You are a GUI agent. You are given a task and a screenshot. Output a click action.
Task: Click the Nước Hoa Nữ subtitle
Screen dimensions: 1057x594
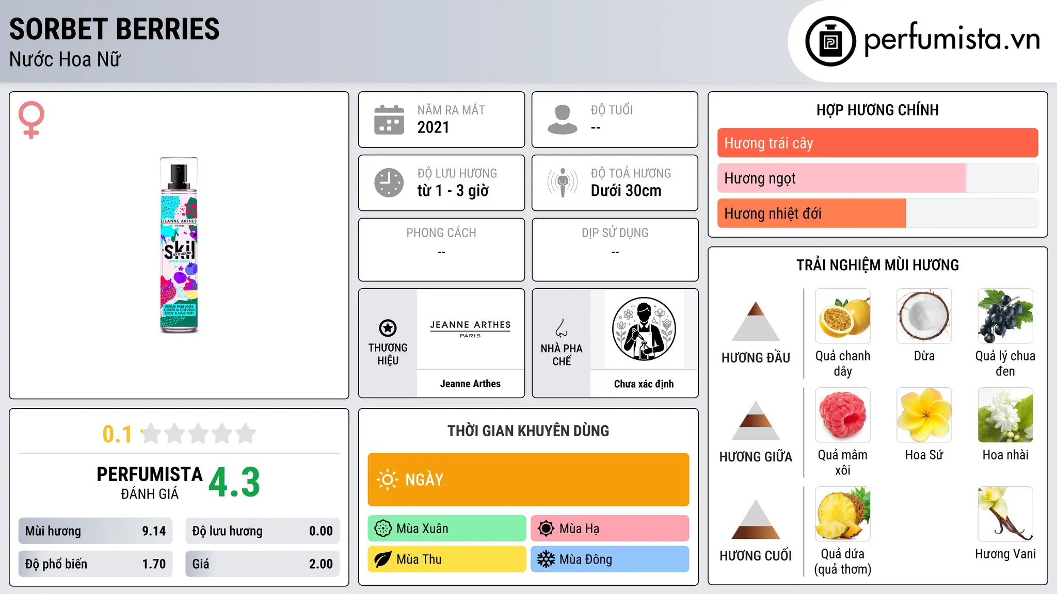pos(65,60)
